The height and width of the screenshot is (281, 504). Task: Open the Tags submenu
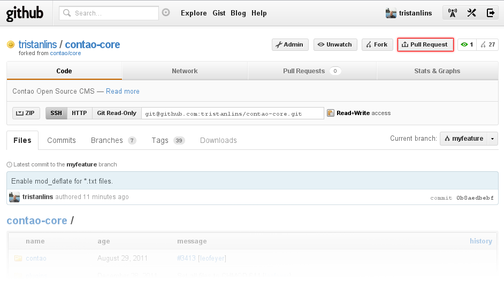[x=167, y=140]
